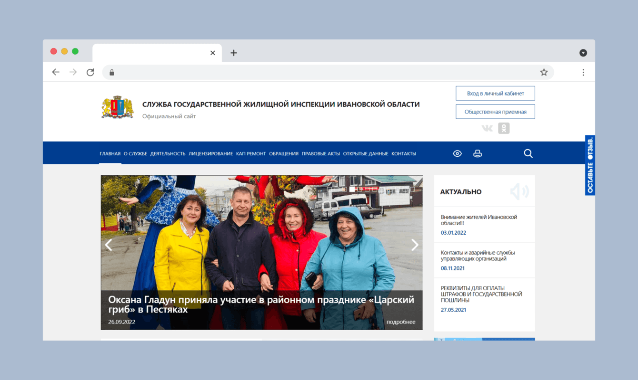Screen dimensions: 638x380
Task: Bookmark this page with the star icon
Action: click(544, 72)
